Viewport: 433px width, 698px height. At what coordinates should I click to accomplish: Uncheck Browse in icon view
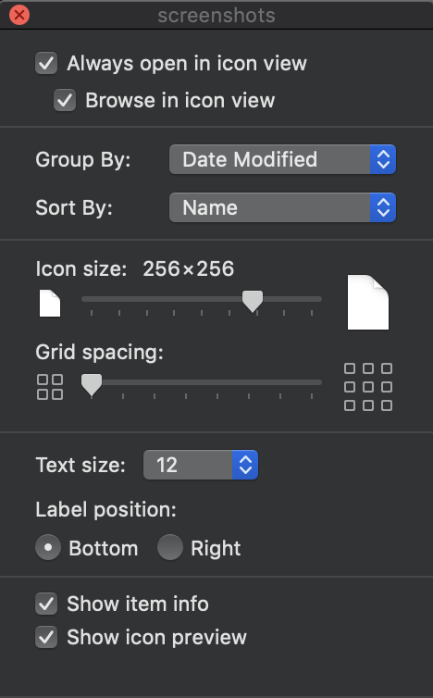pos(65,100)
